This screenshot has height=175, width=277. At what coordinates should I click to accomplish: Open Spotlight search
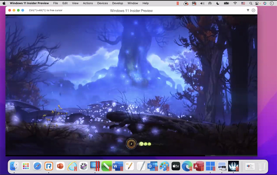coord(251,3)
